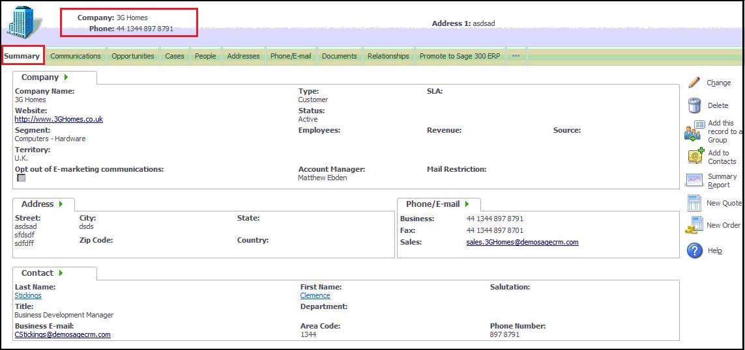Toggle Opt out of E-marketing communications checkbox
The width and height of the screenshot is (745, 350).
click(21, 178)
